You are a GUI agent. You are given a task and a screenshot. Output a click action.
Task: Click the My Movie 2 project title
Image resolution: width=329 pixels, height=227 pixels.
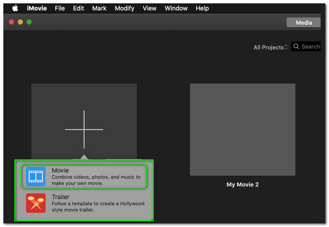click(x=243, y=185)
